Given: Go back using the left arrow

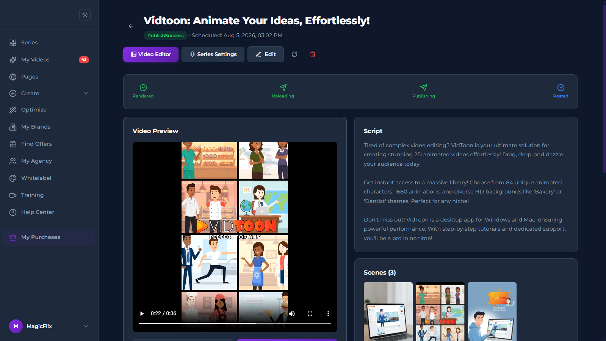Looking at the screenshot, I should [x=131, y=26].
